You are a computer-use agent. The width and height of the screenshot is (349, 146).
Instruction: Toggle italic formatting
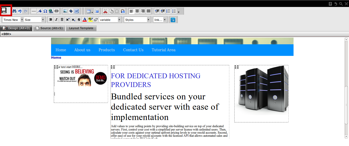[56, 20]
